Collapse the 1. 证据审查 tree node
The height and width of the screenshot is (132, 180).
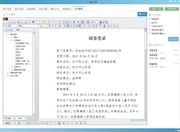[x=10, y=40]
